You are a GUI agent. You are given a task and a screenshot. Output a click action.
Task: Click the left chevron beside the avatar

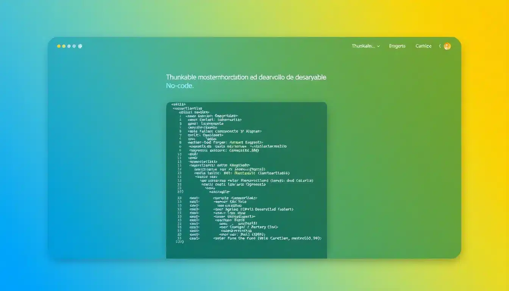coord(440,46)
